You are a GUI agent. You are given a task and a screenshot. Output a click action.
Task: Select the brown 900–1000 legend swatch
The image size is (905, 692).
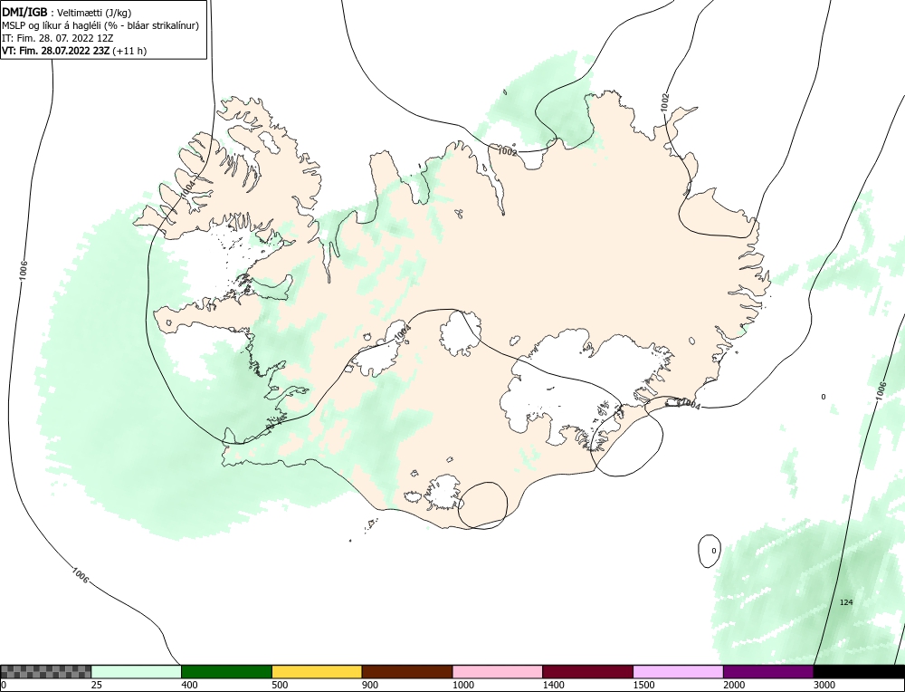(x=407, y=672)
